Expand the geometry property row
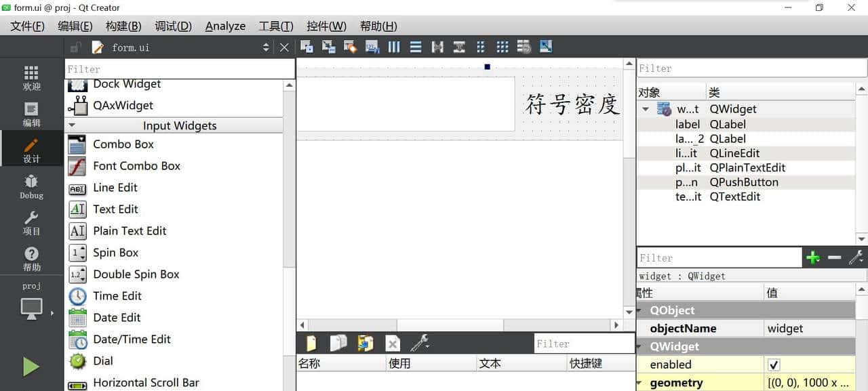This screenshot has height=391, width=868. click(x=639, y=383)
